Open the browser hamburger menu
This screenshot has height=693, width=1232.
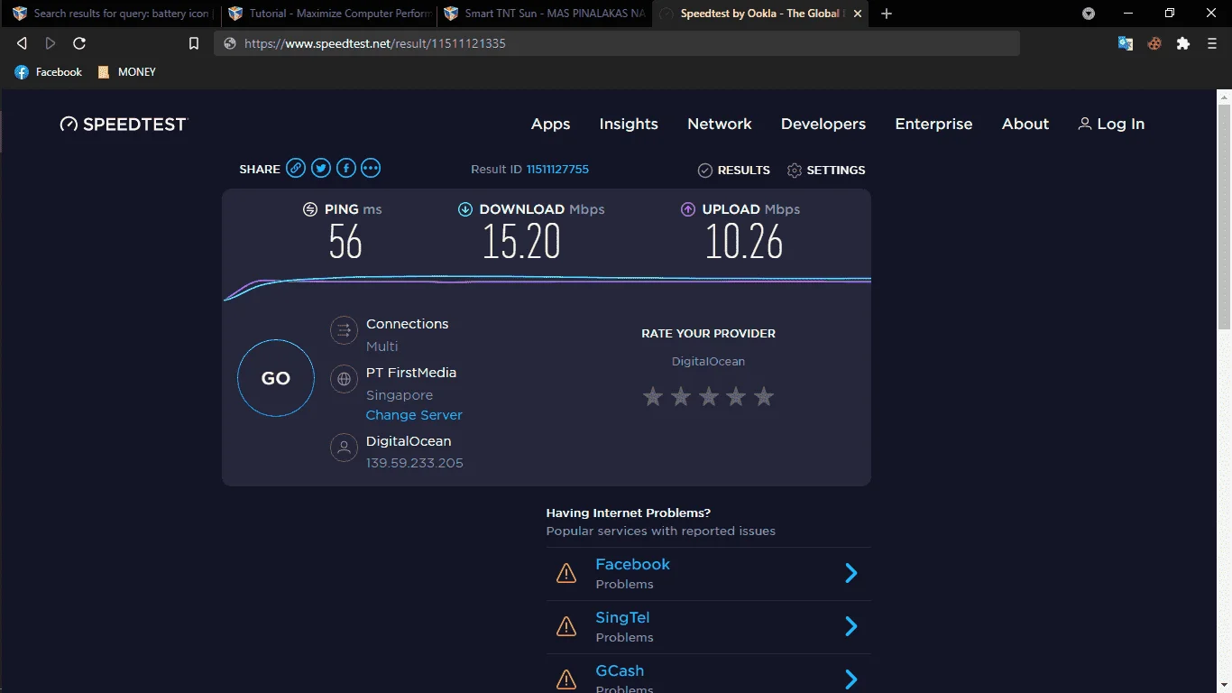[1212, 43]
